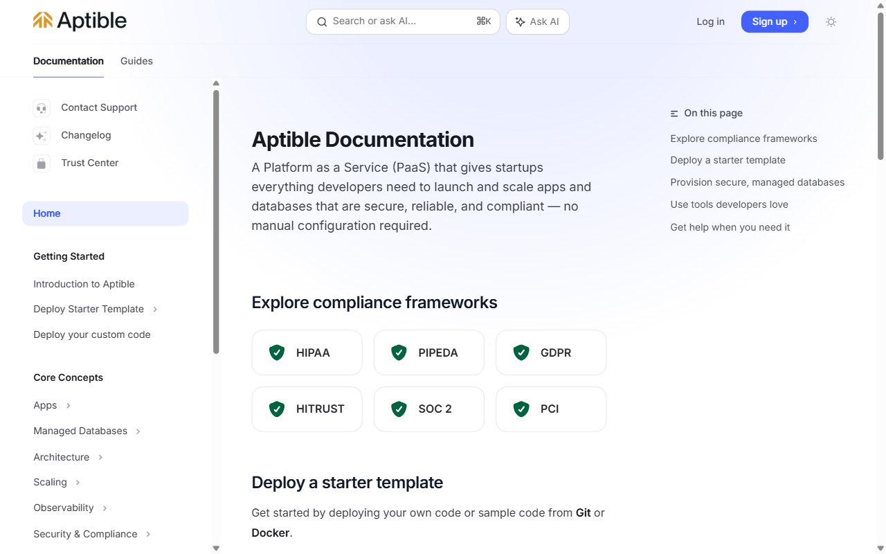Image resolution: width=886 pixels, height=554 pixels.
Task: Click the On this page list icon
Action: pyautogui.click(x=674, y=114)
